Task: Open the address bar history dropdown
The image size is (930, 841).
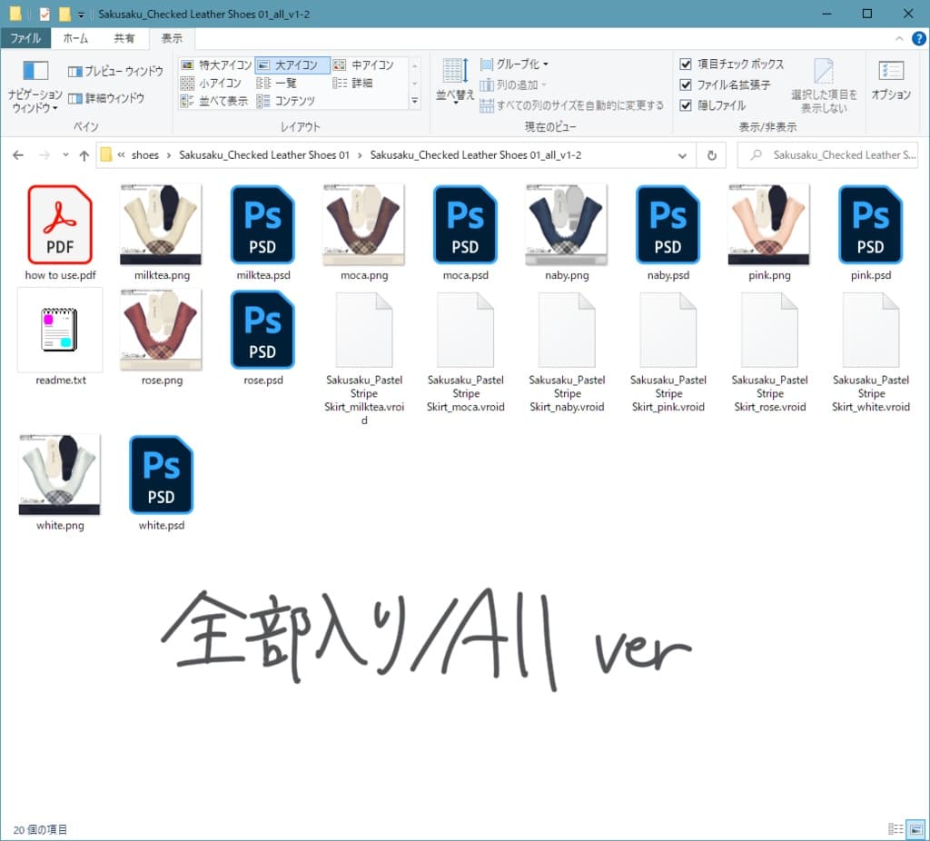Action: (683, 154)
